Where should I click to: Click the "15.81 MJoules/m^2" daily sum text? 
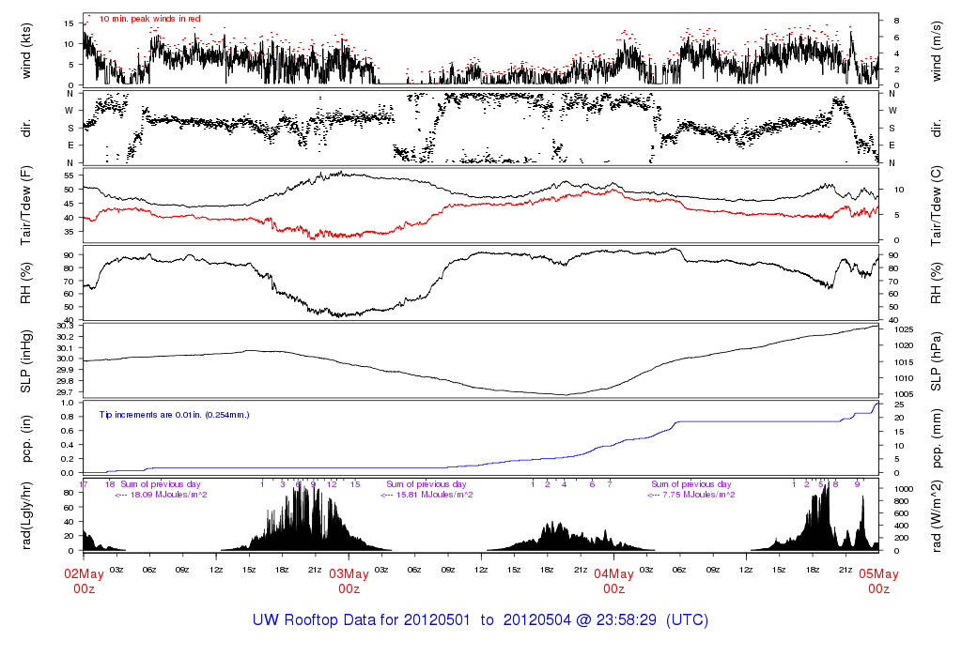[x=434, y=495]
